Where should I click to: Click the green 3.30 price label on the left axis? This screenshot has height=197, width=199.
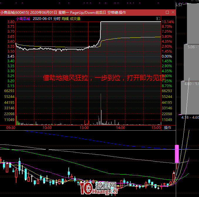tap(11, 71)
